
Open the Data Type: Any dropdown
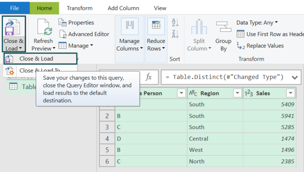pos(257,22)
